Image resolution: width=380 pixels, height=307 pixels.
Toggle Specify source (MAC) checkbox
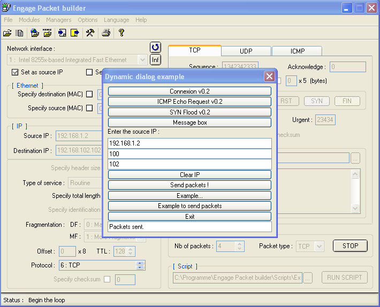pyautogui.click(x=89, y=108)
